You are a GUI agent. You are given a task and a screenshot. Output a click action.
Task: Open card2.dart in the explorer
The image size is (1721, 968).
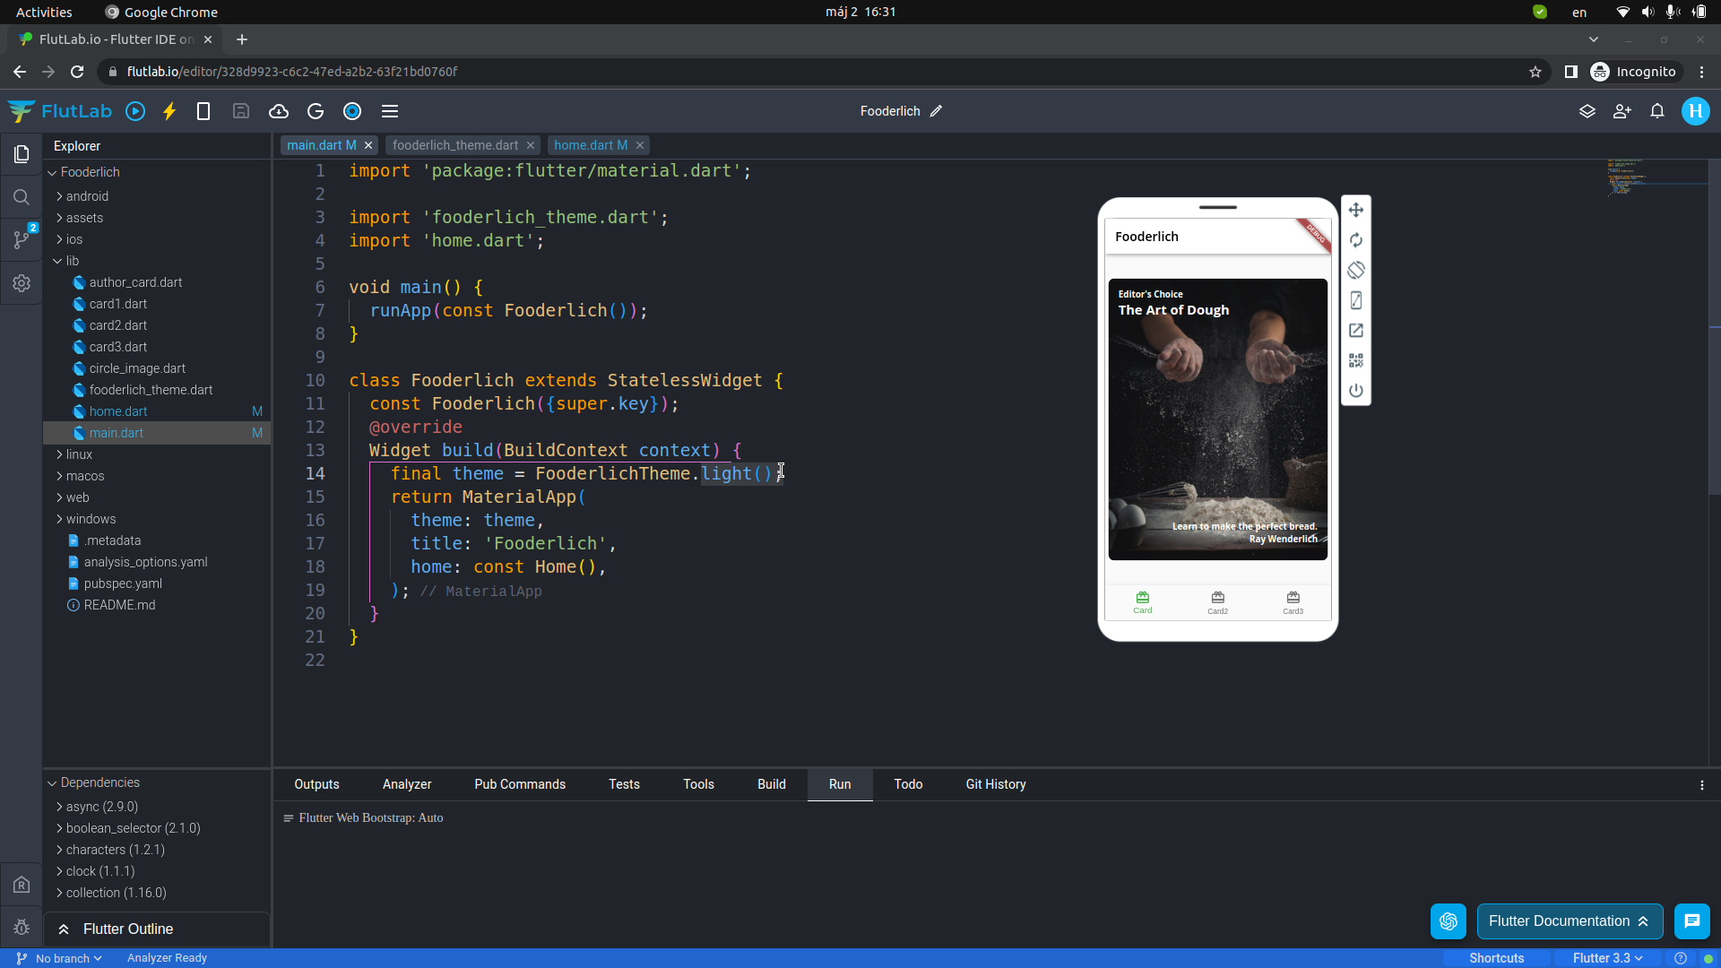pos(117,325)
